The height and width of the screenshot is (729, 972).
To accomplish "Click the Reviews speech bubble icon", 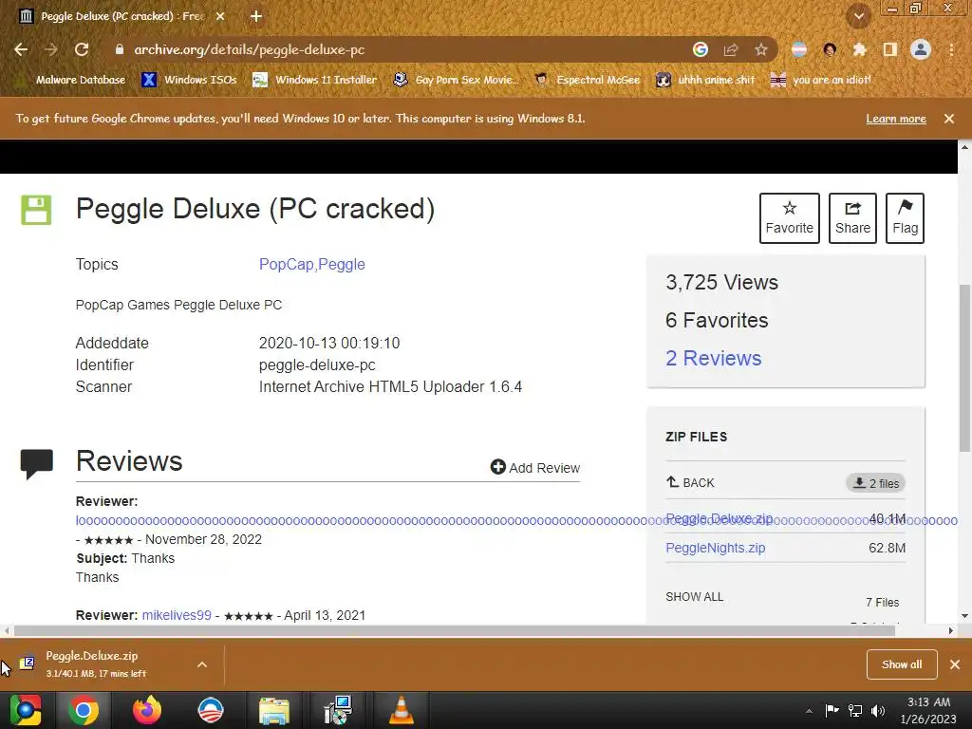I will (x=37, y=464).
